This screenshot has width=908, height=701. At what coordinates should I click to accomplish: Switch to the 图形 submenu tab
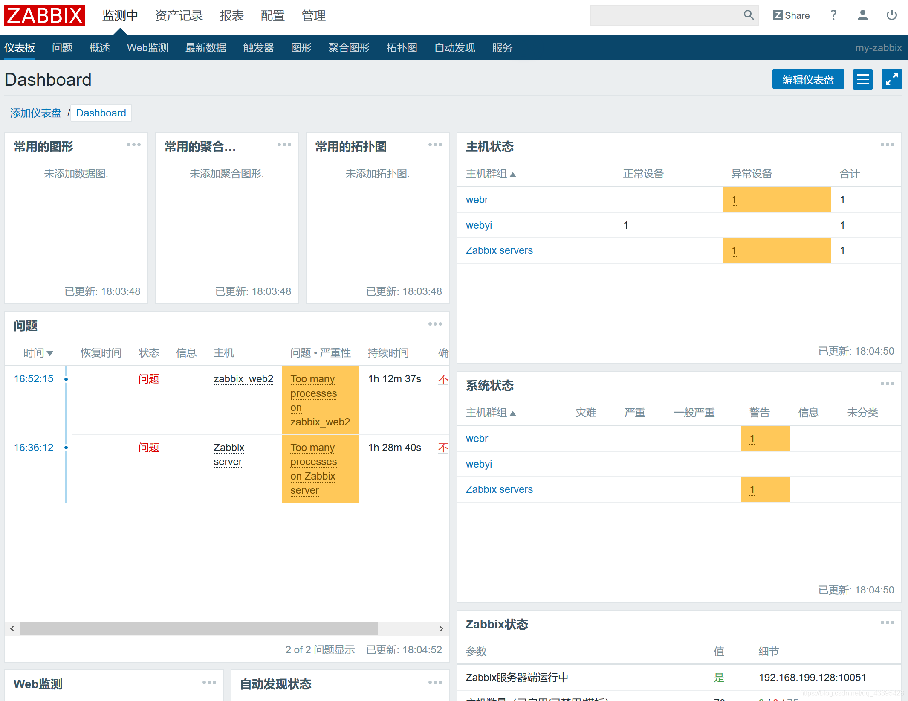tap(301, 48)
